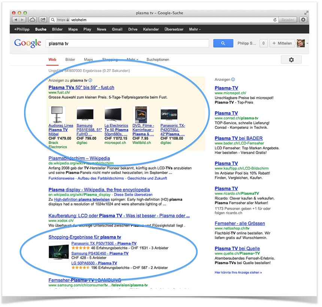The height and width of the screenshot is (307, 322).
Task: Click the info icon beside right-column 'Anzeigen'
Action: point(233,79)
